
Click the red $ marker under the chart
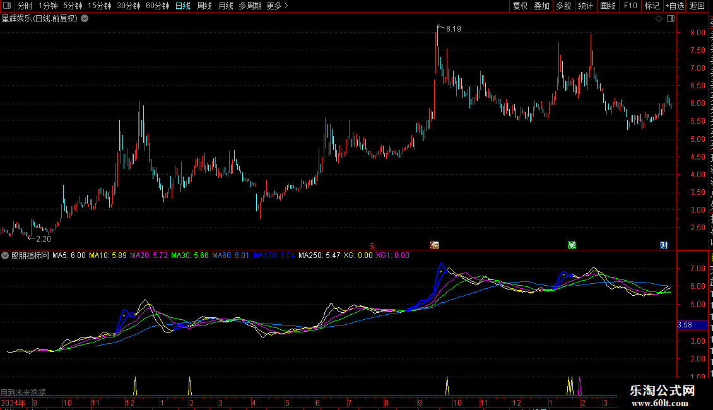pyautogui.click(x=372, y=246)
